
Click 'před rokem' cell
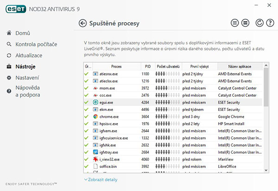point(192,159)
